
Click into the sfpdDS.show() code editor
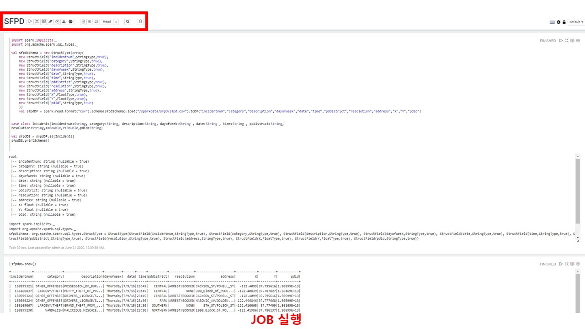click(24, 264)
